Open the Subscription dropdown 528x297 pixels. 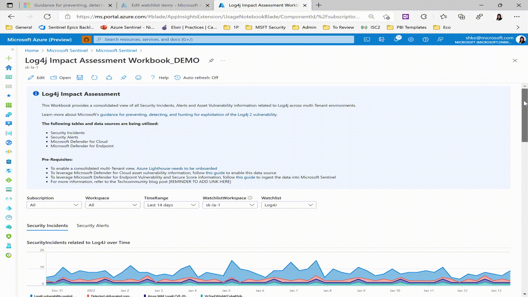point(54,205)
